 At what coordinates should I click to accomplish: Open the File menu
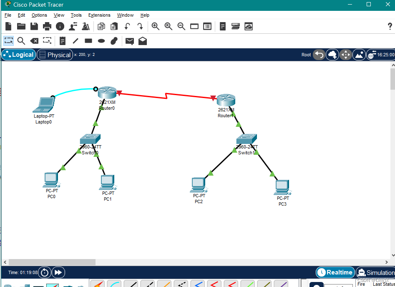(x=8, y=15)
